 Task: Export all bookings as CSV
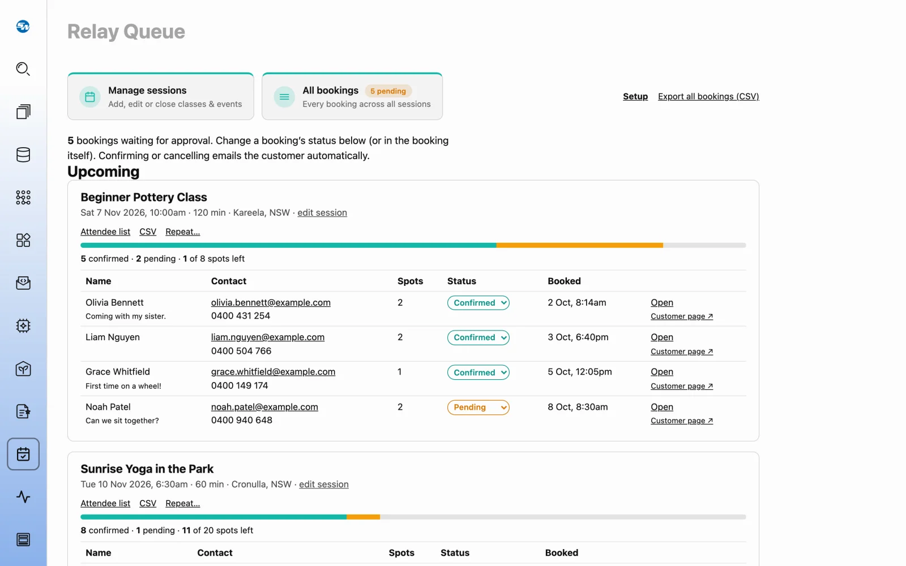[x=708, y=96]
